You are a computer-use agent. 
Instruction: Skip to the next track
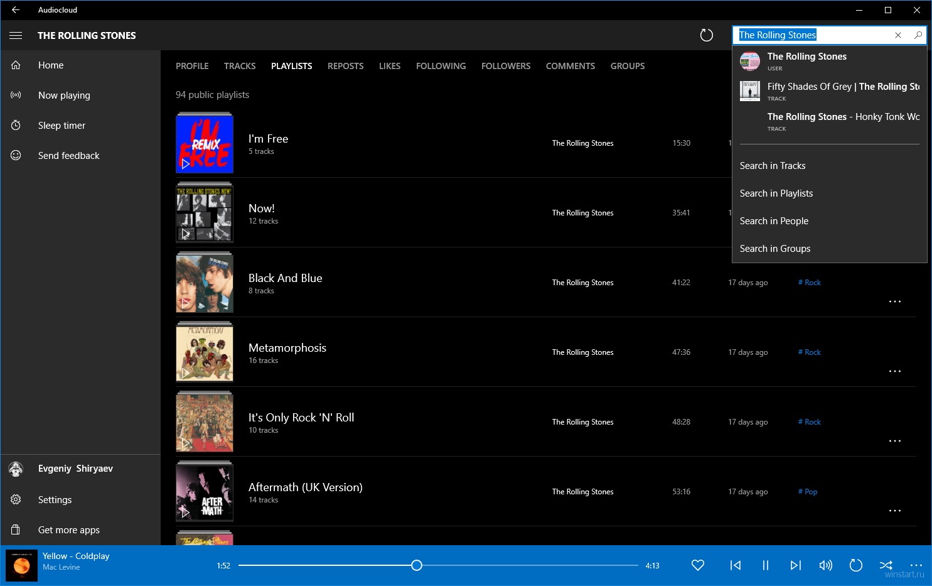(x=795, y=565)
